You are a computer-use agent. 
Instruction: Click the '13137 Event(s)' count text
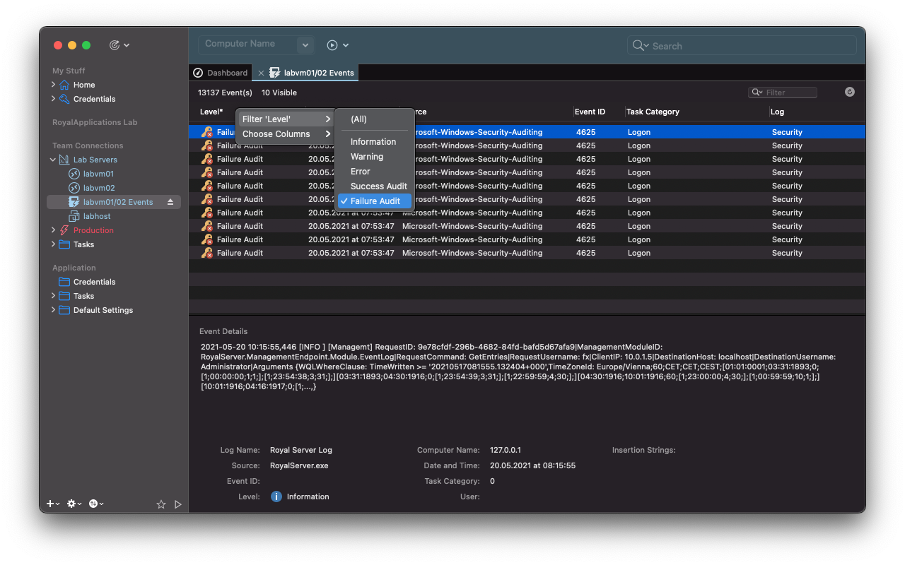click(x=225, y=93)
